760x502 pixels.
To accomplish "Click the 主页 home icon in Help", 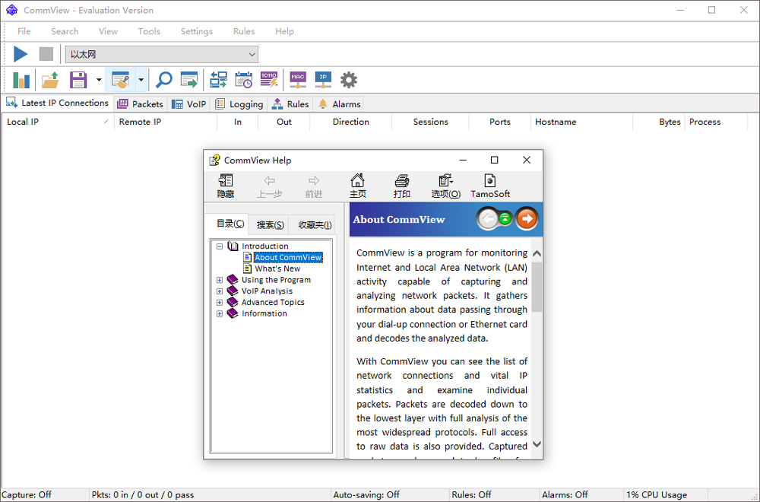I will [357, 186].
